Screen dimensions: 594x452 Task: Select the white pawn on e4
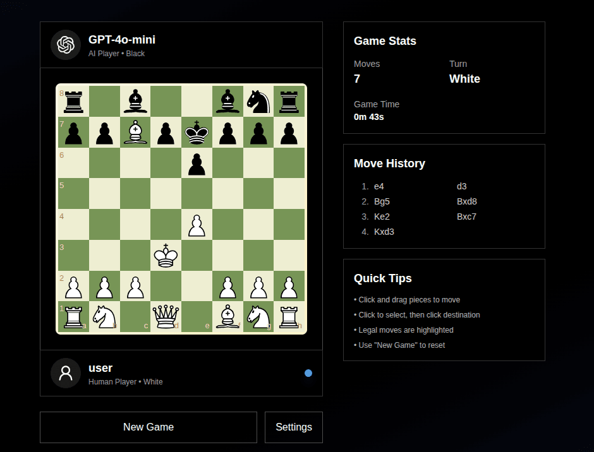(x=197, y=224)
